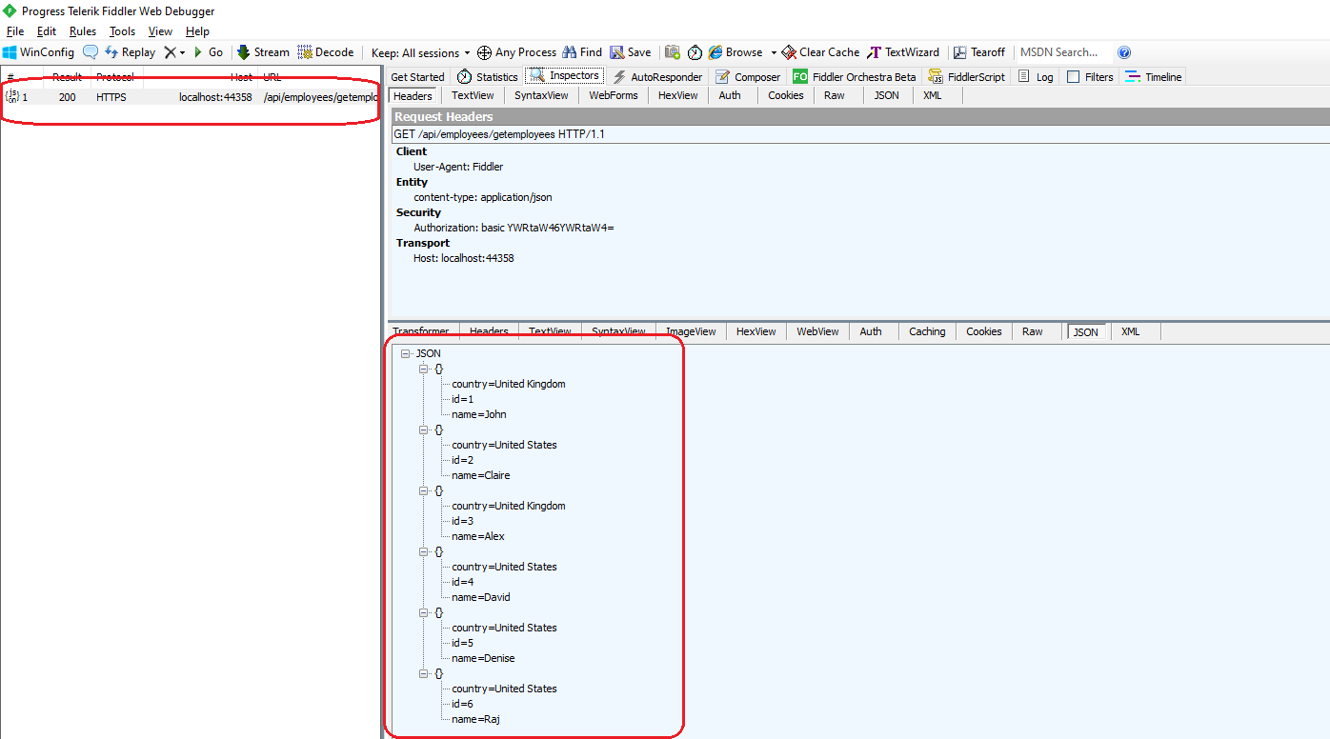Select request inspector WebForms tab
Viewport: 1330px width, 739px height.
pos(613,95)
